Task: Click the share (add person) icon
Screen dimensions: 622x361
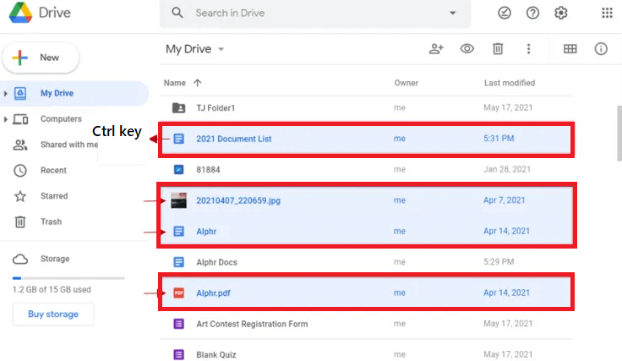Action: click(436, 49)
